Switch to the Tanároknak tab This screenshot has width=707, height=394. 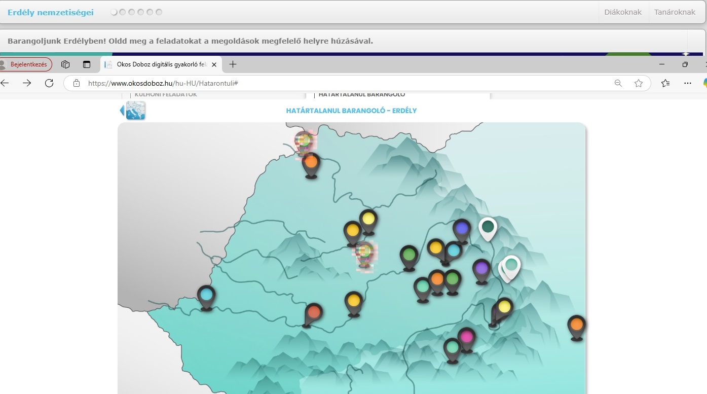(x=675, y=12)
